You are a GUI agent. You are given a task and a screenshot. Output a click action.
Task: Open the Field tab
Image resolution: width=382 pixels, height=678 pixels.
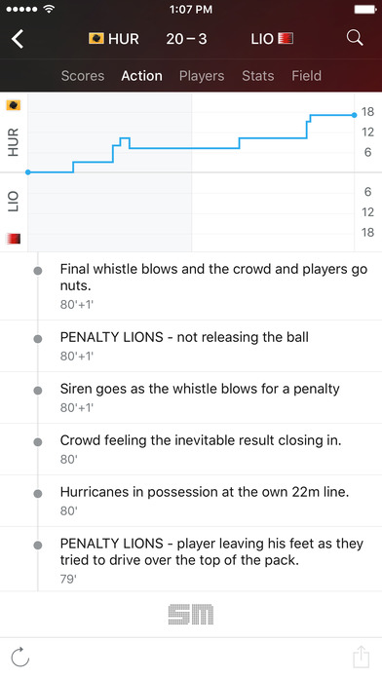[306, 76]
